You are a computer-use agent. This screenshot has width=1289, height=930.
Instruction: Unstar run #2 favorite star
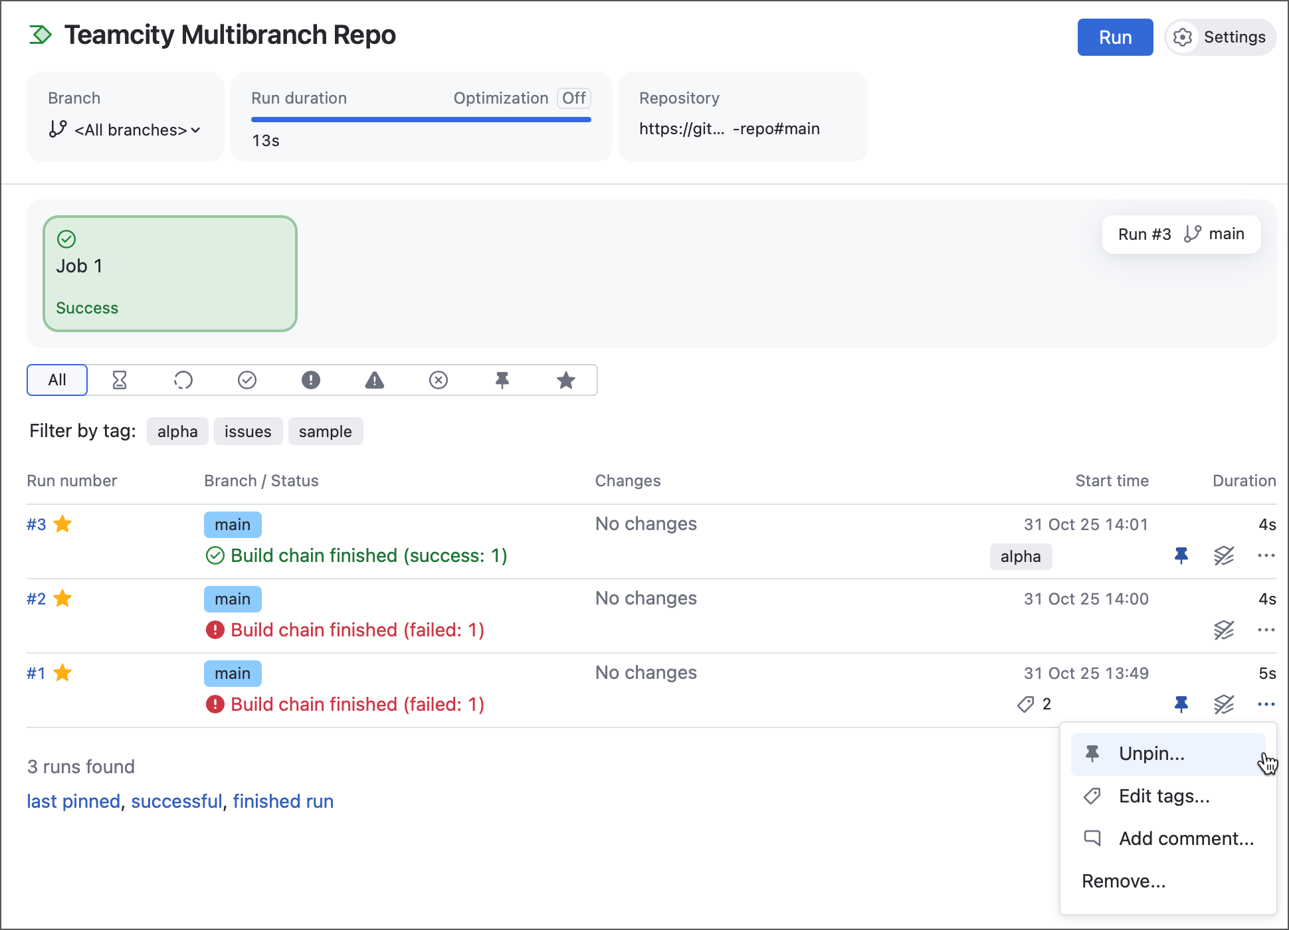tap(63, 599)
